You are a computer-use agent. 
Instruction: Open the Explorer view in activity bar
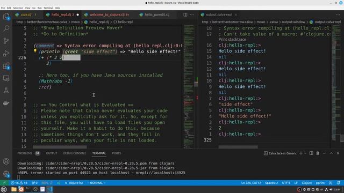click(6, 17)
